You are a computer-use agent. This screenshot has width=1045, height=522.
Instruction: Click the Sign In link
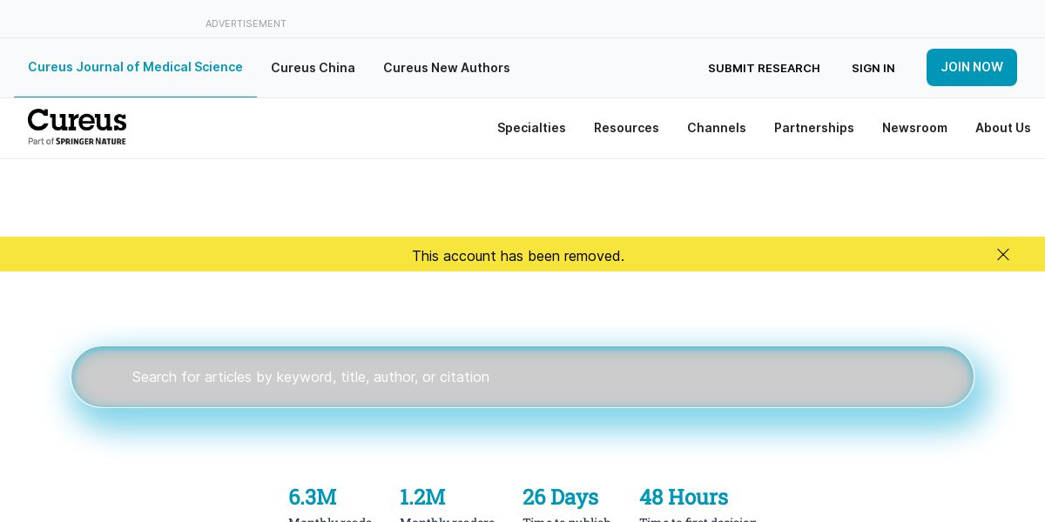pos(873,68)
